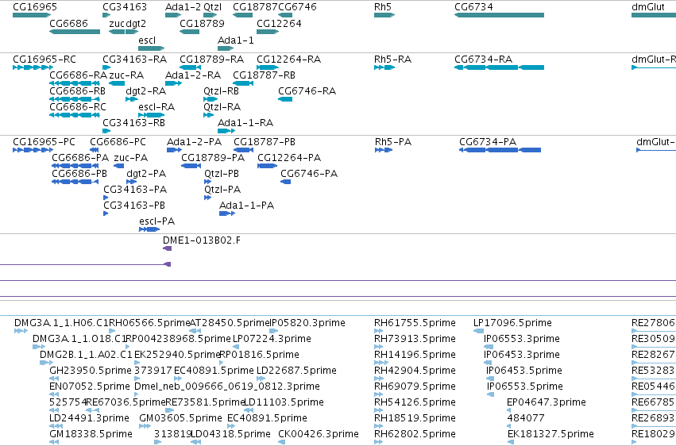This screenshot has height=446, width=676.
Task: Open EST label EP04647.3prime
Action: [x=547, y=402]
